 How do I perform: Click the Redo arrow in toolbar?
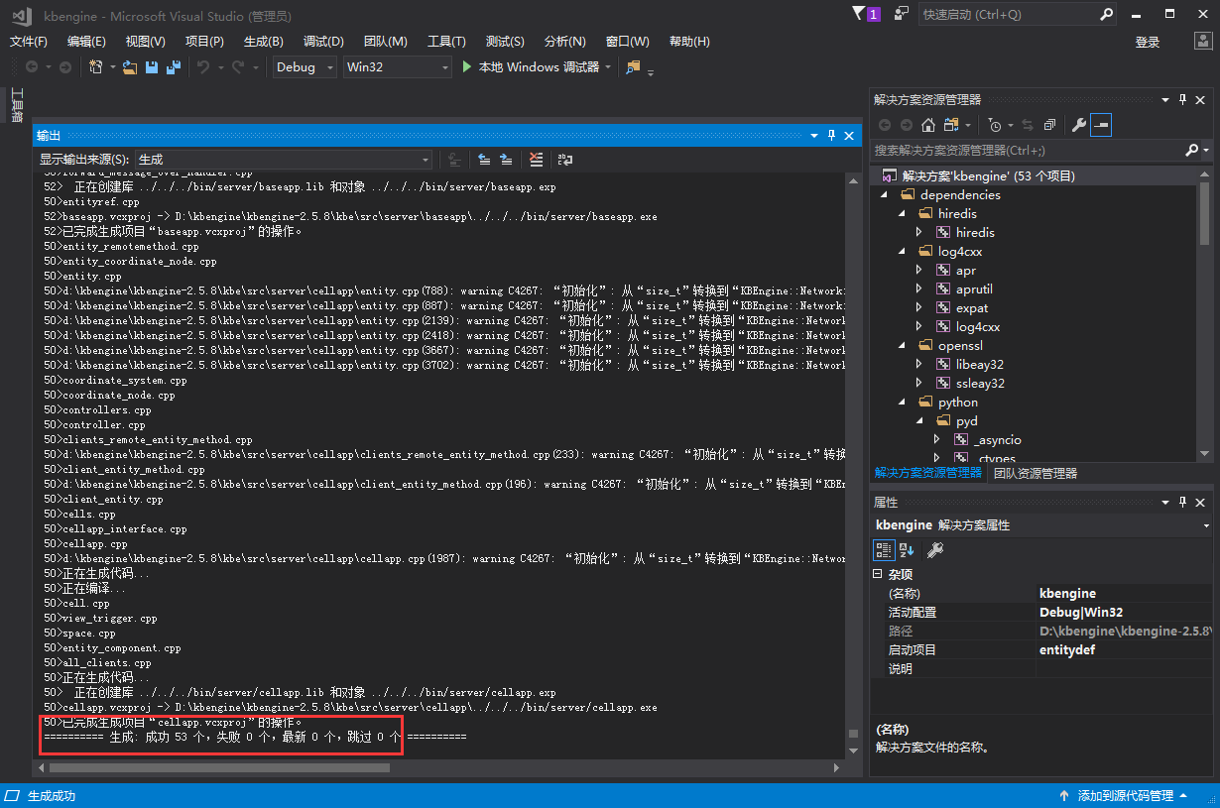tap(238, 67)
